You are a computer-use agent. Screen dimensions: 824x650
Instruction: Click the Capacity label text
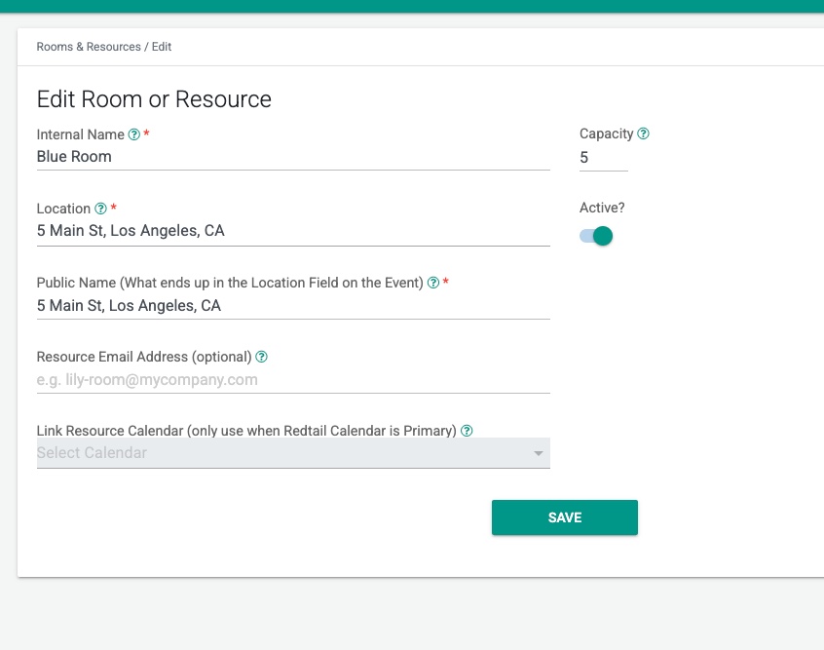click(606, 134)
